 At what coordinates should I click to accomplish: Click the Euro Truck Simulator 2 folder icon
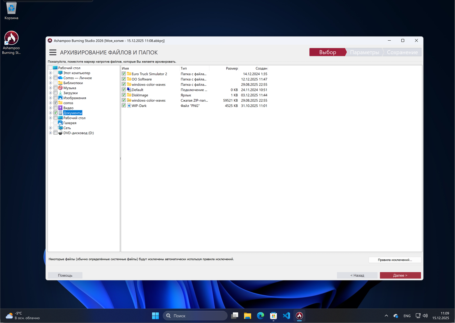pos(129,74)
